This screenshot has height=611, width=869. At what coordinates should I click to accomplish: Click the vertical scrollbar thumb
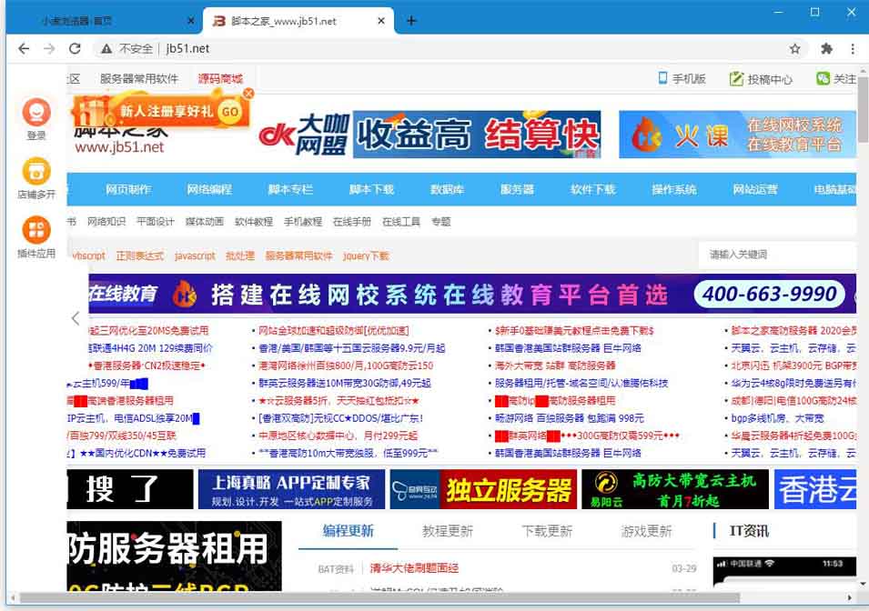[863, 108]
